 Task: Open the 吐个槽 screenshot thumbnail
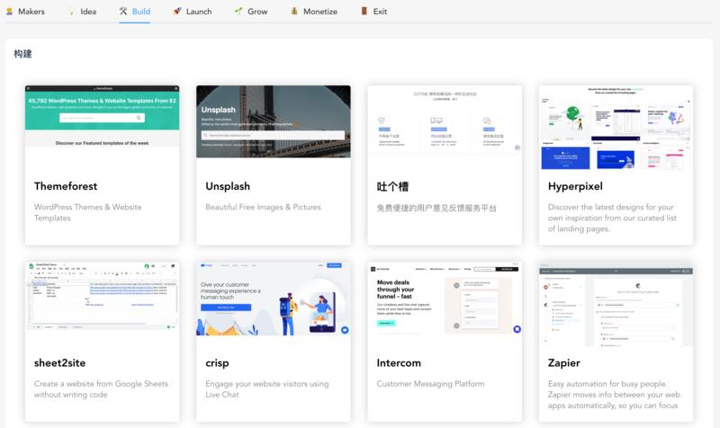445,121
